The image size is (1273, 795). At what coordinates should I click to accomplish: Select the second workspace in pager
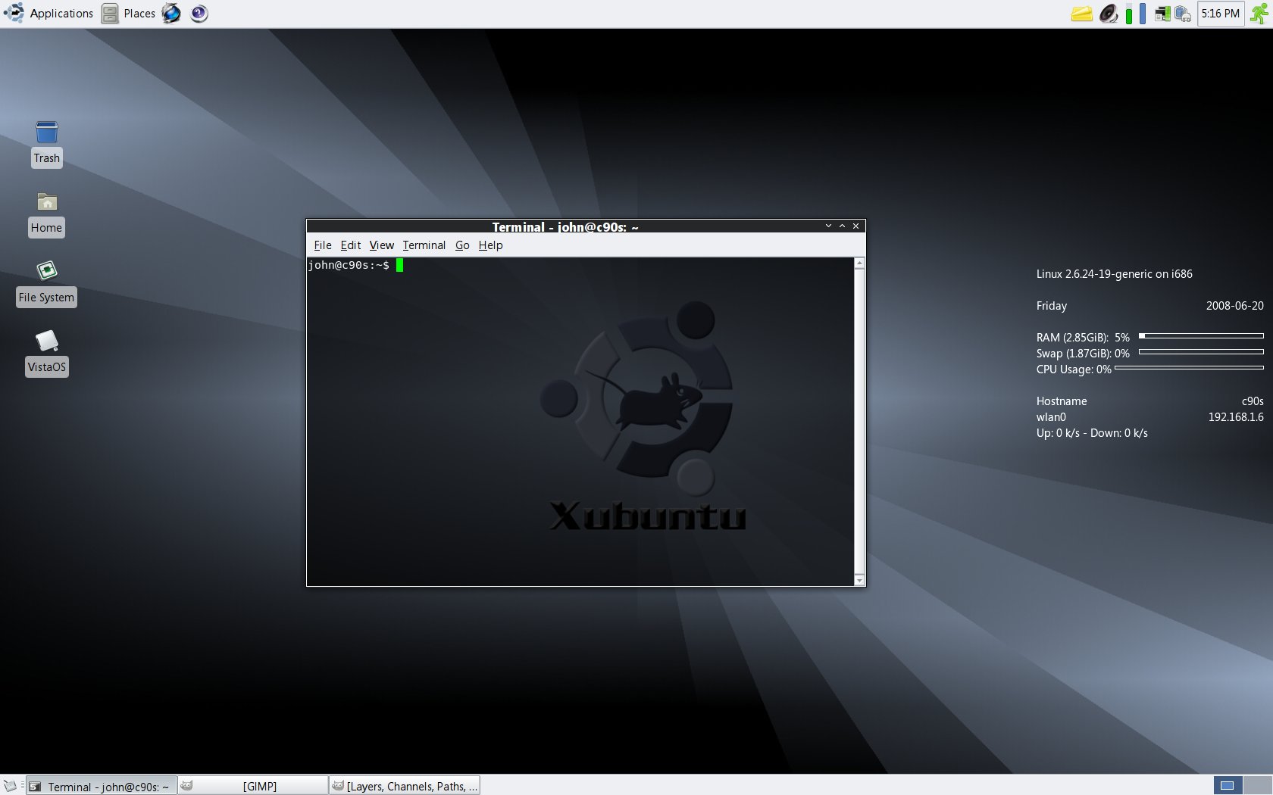(1258, 785)
